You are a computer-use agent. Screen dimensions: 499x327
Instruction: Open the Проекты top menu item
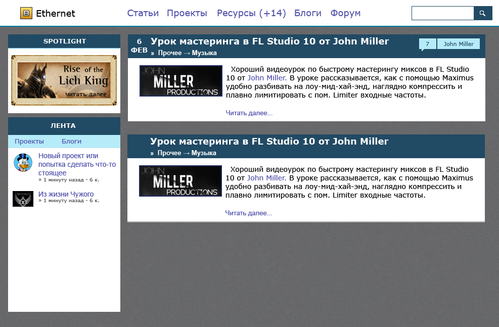[x=187, y=13]
